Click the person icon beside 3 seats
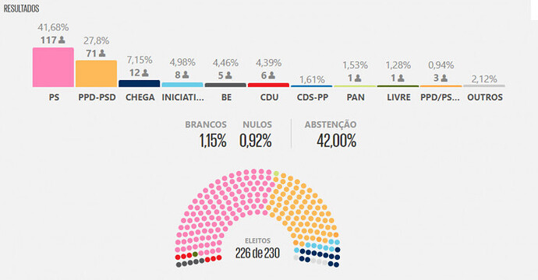The width and height of the screenshot is (538, 280). click(444, 78)
